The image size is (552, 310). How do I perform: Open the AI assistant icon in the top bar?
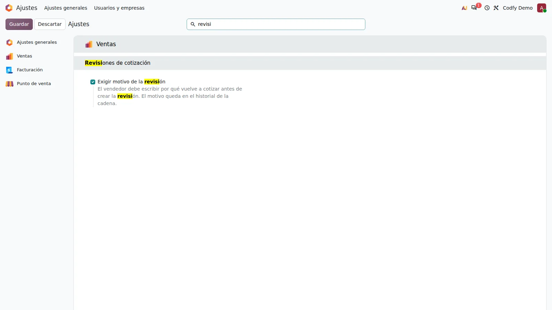point(464,8)
